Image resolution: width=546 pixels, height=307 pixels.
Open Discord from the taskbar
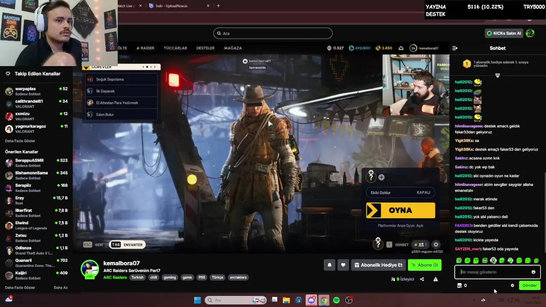[311, 300]
